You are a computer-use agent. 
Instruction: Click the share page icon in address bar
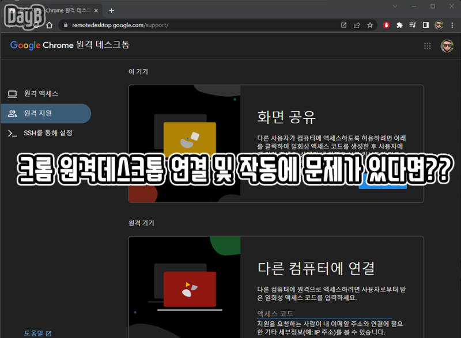[357, 25]
